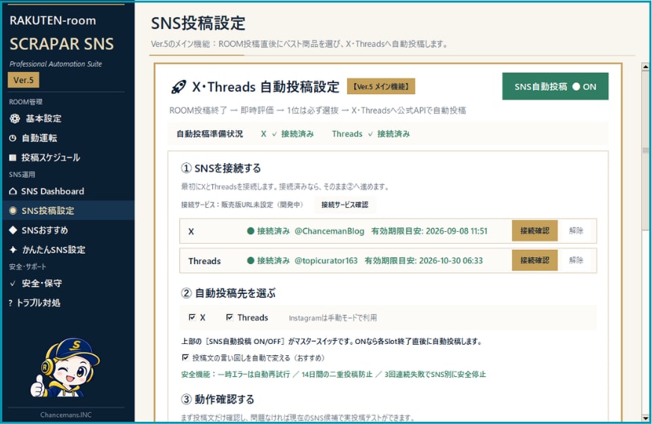Open 安全・保守 in the sidebar
The height and width of the screenshot is (424, 652).
point(68,283)
